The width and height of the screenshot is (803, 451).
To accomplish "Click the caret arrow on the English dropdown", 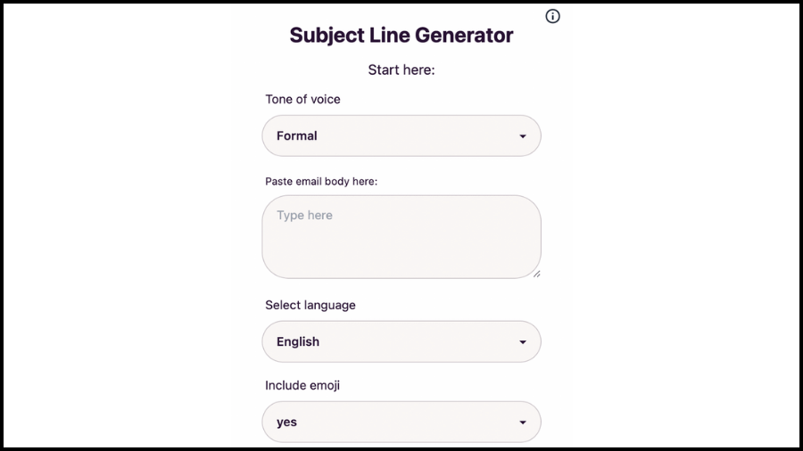I will coord(523,342).
